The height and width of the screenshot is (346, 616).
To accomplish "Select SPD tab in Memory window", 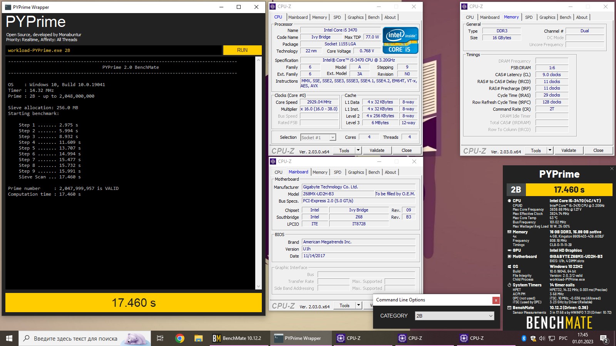I will (x=529, y=17).
